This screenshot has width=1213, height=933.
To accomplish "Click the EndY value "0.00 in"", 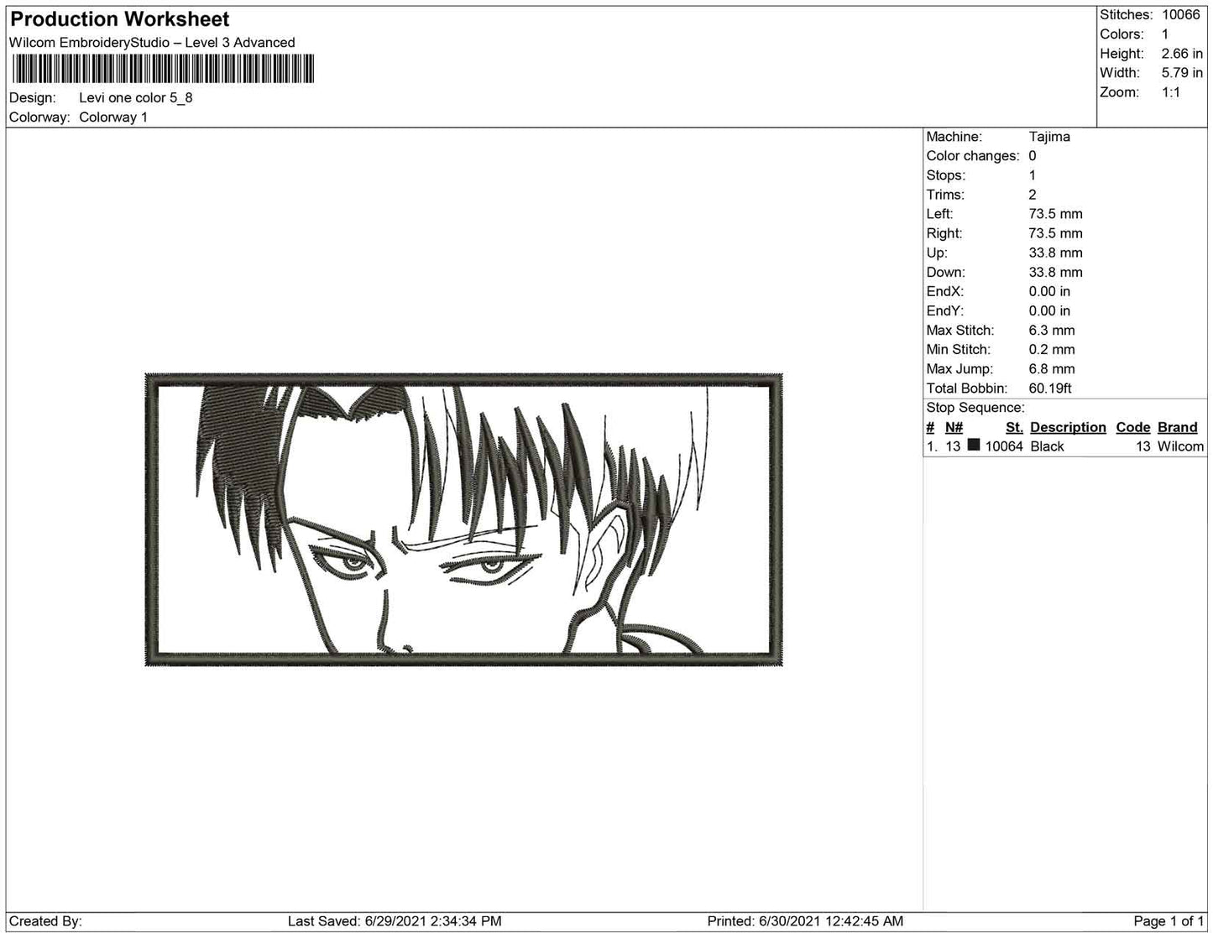I will tap(1049, 310).
